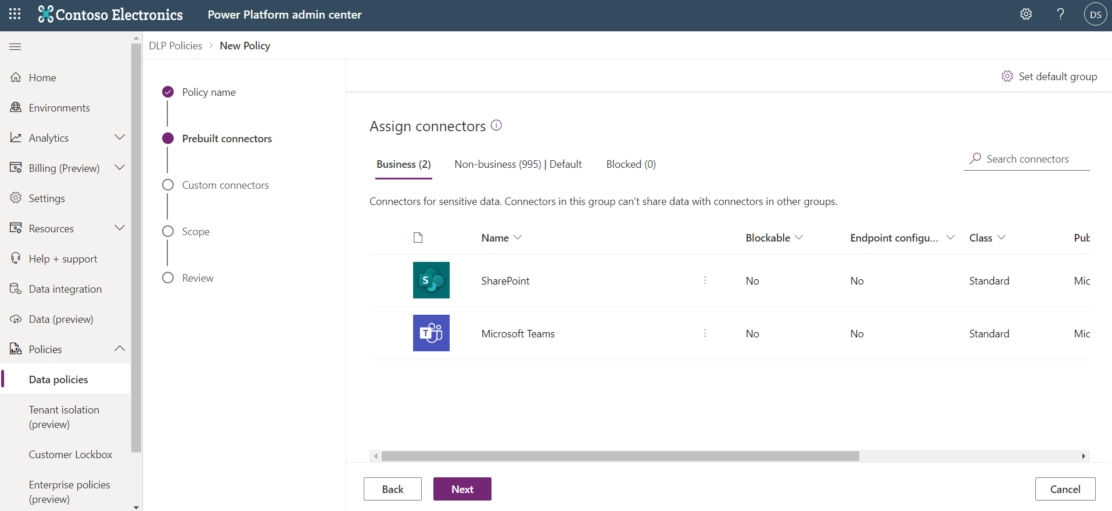Click the Policy name step label
This screenshot has width=1112, height=511.
coord(209,92)
